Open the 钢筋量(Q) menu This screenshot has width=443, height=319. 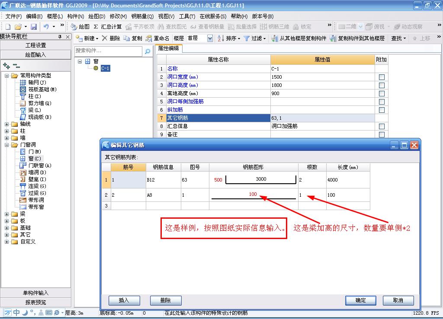point(142,16)
